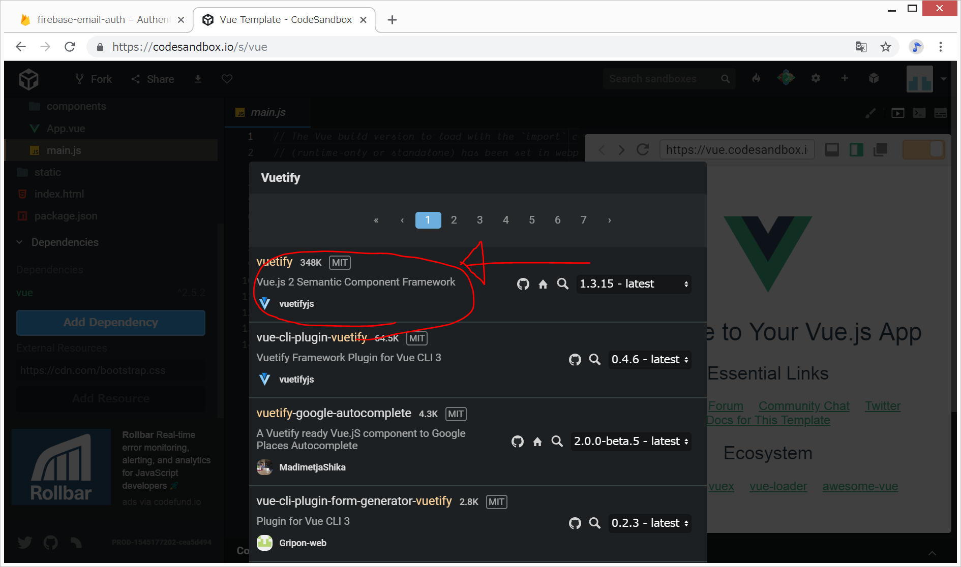Click search icon for vue-cli-plugin-vuetify
961x567 pixels.
click(x=594, y=360)
